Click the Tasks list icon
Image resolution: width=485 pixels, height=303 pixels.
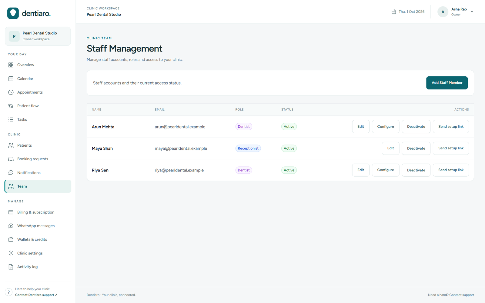click(11, 119)
